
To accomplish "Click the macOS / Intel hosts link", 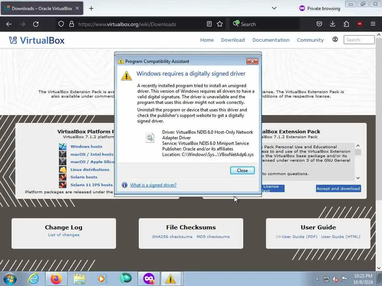I will click(x=92, y=154).
